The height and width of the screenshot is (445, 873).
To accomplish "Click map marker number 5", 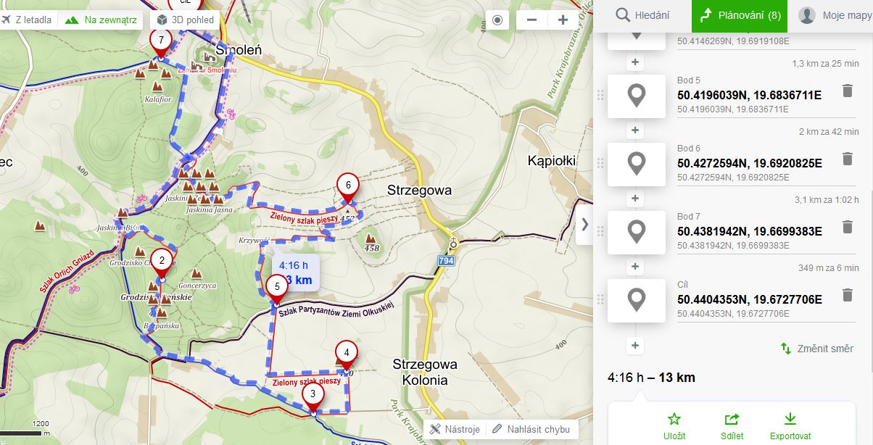I will click(x=276, y=288).
